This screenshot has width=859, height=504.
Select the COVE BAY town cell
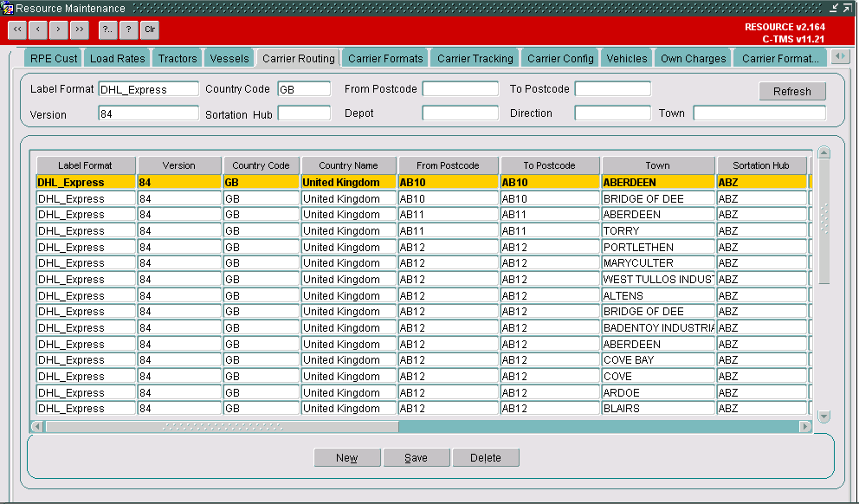[x=658, y=360]
